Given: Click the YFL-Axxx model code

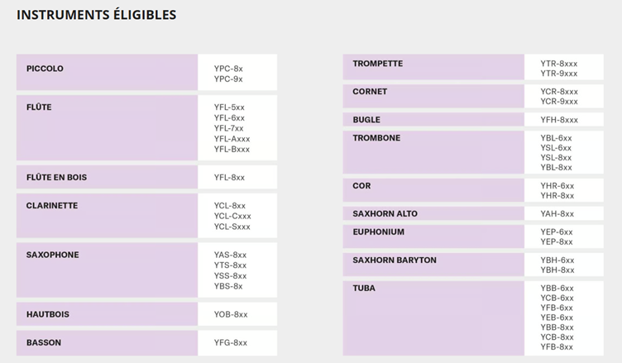Looking at the screenshot, I should click(232, 139).
